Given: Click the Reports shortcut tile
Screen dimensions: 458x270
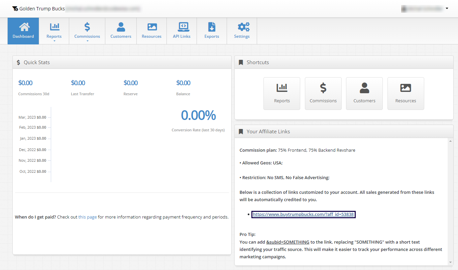Looking at the screenshot, I should [x=282, y=94].
